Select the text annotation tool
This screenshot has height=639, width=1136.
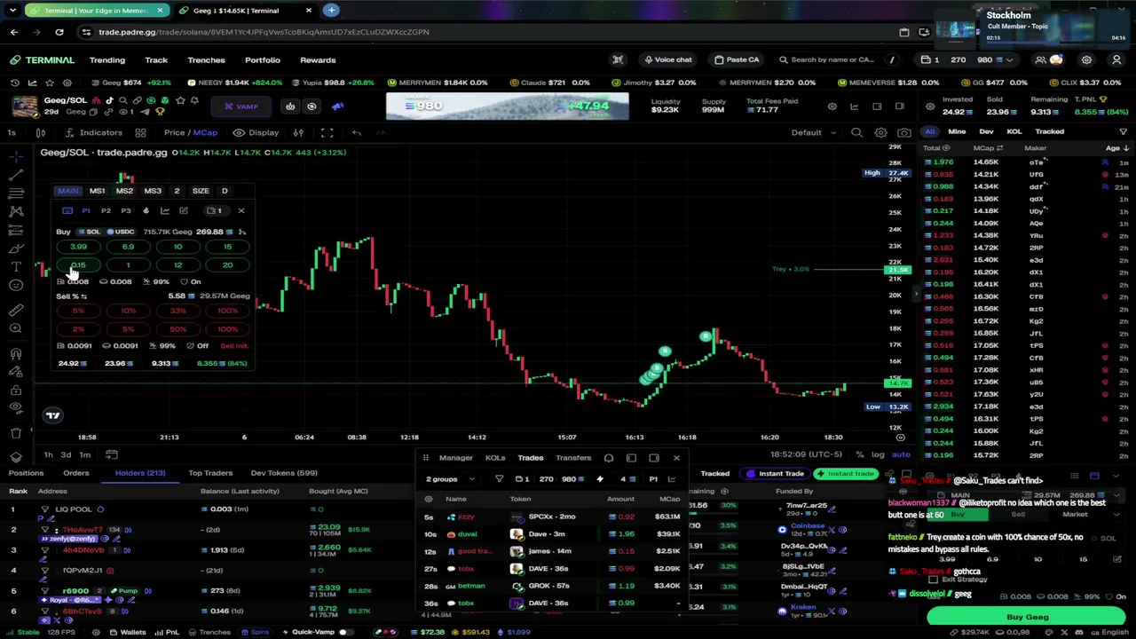coord(16,266)
